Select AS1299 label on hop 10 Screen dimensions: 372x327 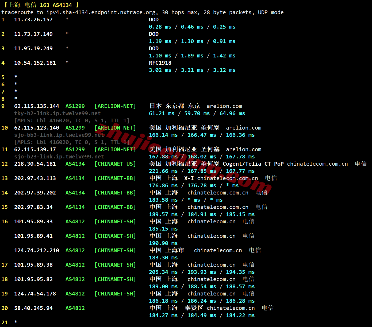75,128
